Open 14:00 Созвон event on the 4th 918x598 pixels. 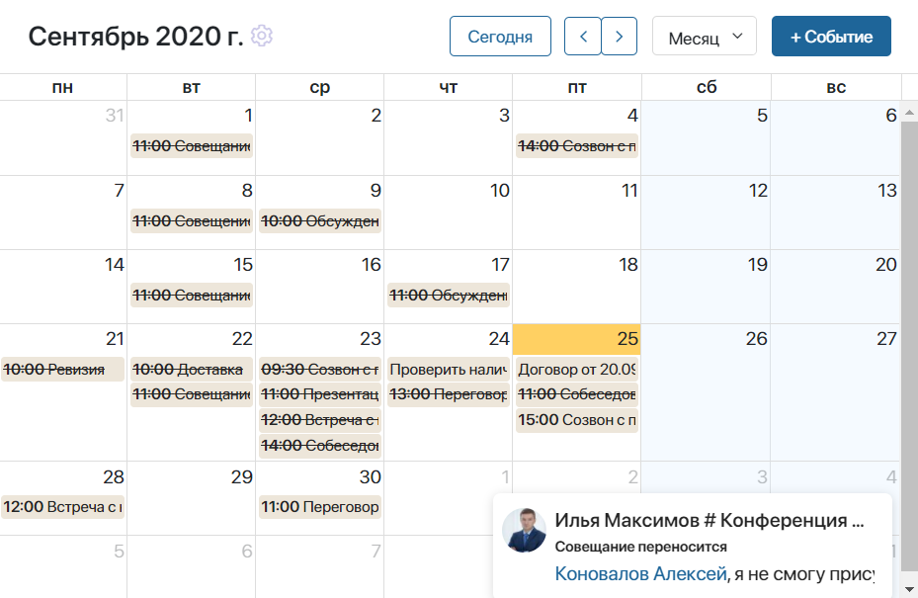tap(577, 146)
